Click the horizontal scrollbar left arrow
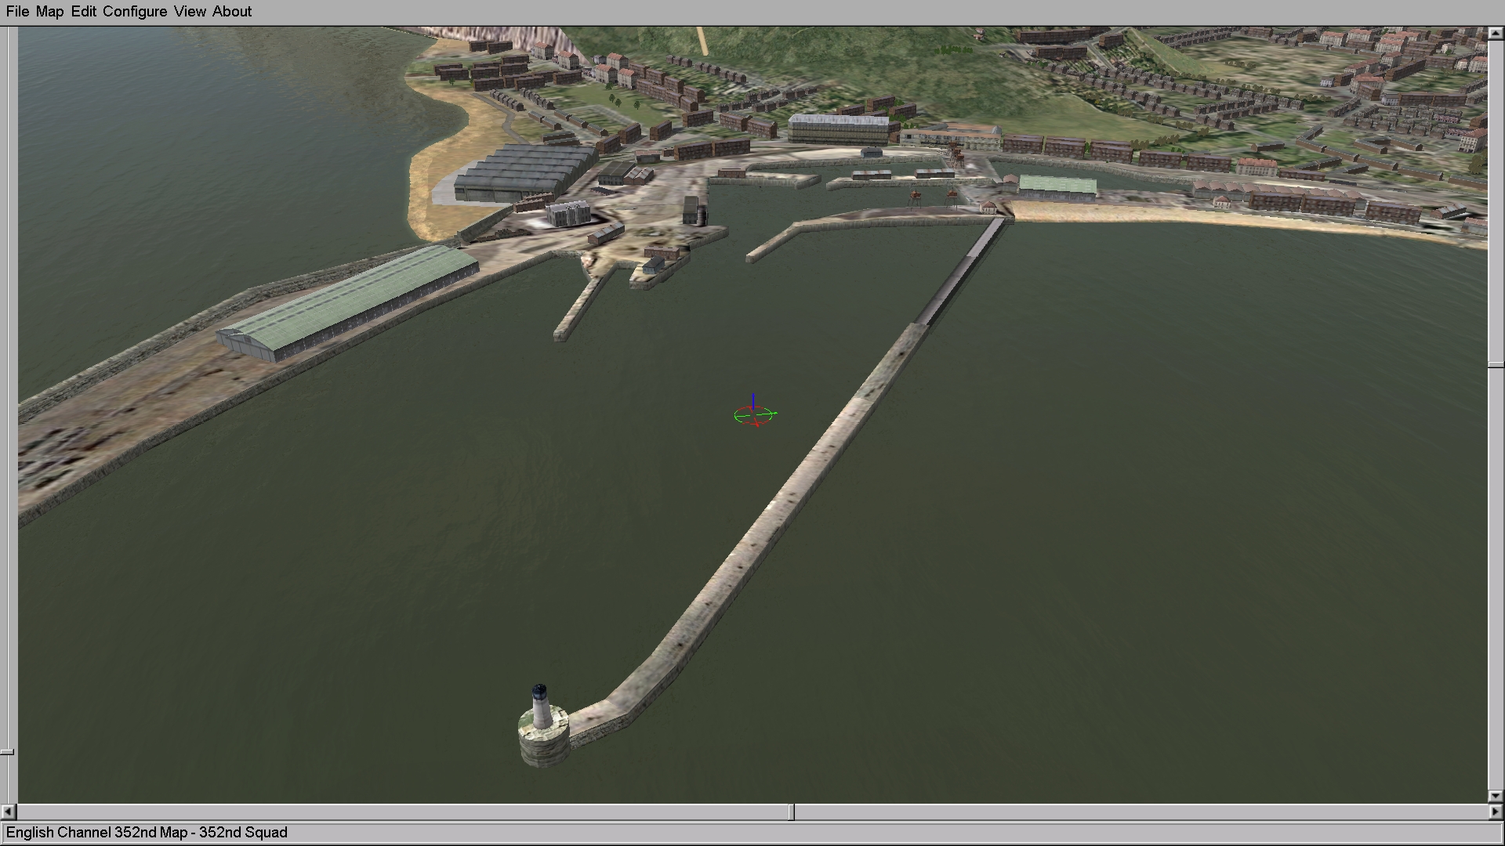1505x846 pixels. click(x=8, y=812)
